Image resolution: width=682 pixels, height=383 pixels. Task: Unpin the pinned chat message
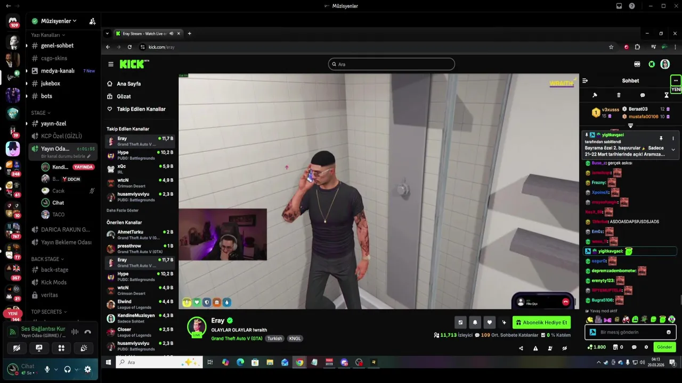click(661, 138)
